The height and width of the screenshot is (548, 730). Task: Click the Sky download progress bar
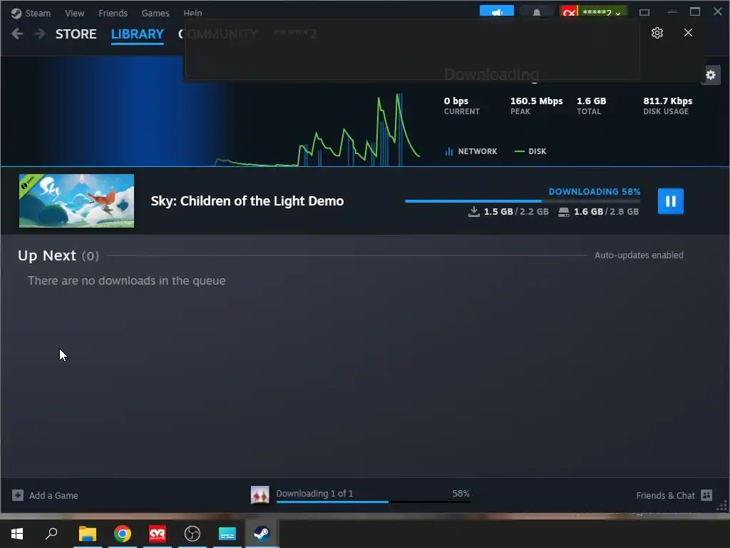point(523,201)
